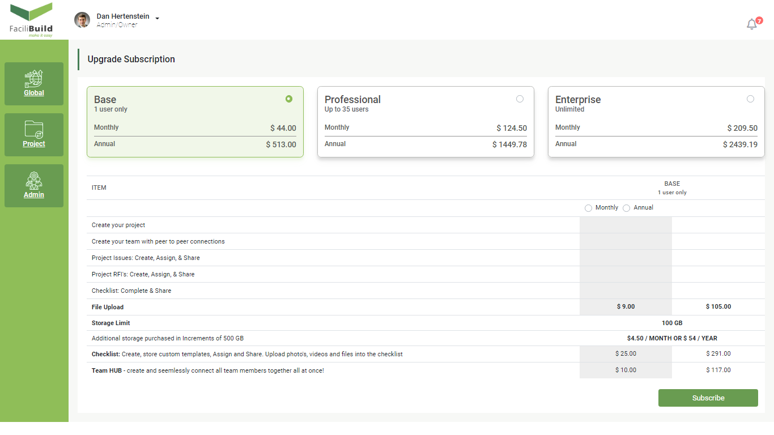Open the Project folder icon
The height and width of the screenshot is (435, 774).
click(34, 129)
